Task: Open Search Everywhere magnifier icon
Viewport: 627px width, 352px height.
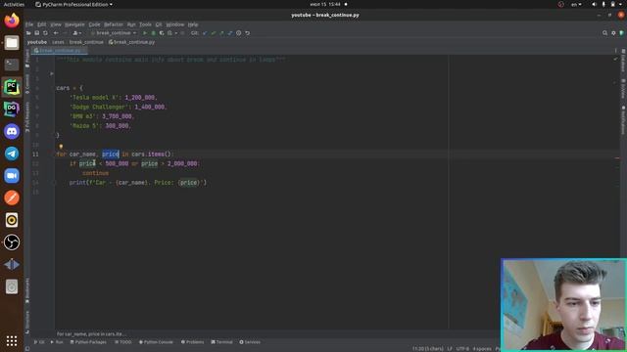Action: pyautogui.click(x=604, y=33)
